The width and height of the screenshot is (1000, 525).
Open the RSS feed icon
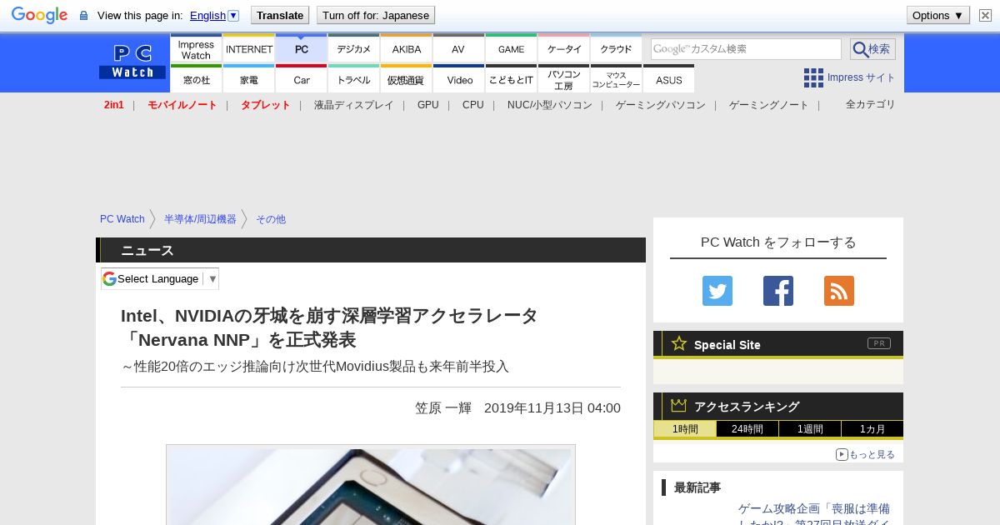[839, 291]
